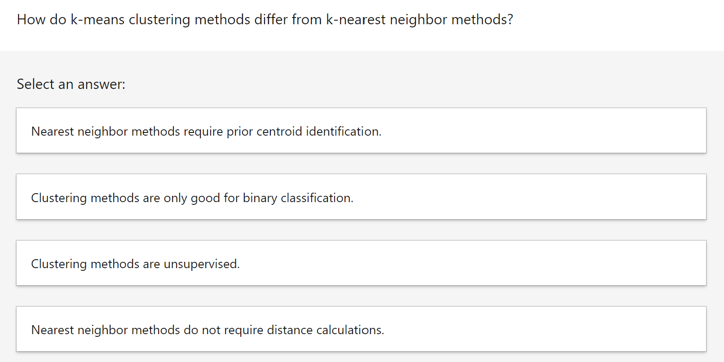
Task: Click the fourth answer option box
Action: (362, 329)
